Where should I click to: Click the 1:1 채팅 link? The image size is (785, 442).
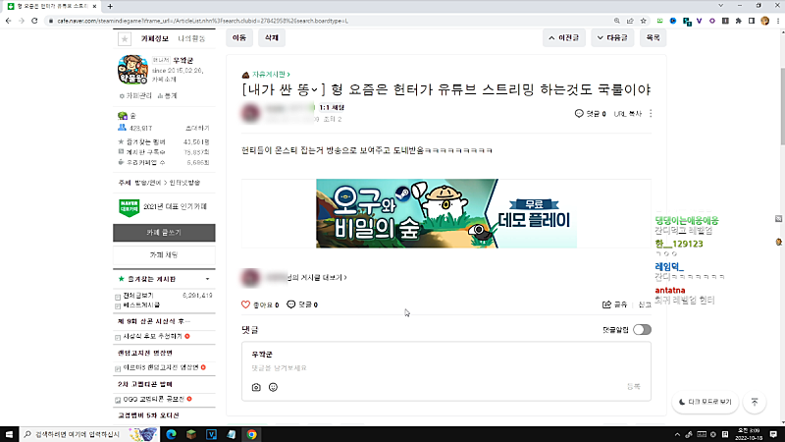(x=332, y=107)
